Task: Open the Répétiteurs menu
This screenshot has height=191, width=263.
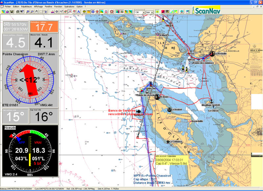Action: [x=27, y=7]
